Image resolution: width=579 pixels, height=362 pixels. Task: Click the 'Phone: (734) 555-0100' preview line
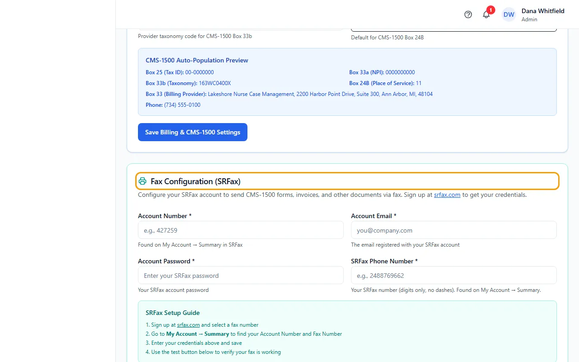coord(173,105)
